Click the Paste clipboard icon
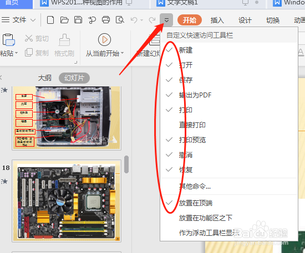The height and width of the screenshot is (253, 305). click(x=8, y=40)
